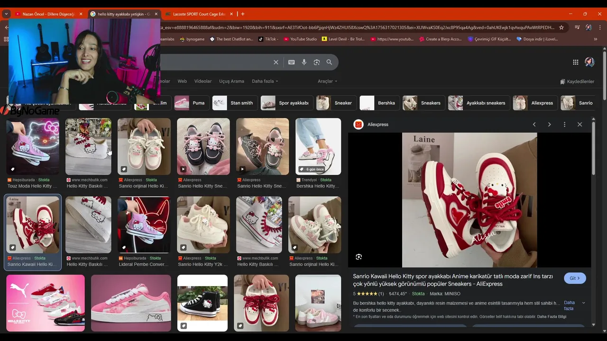Open the Dosya indir iLovel... bookmark

pos(537,39)
